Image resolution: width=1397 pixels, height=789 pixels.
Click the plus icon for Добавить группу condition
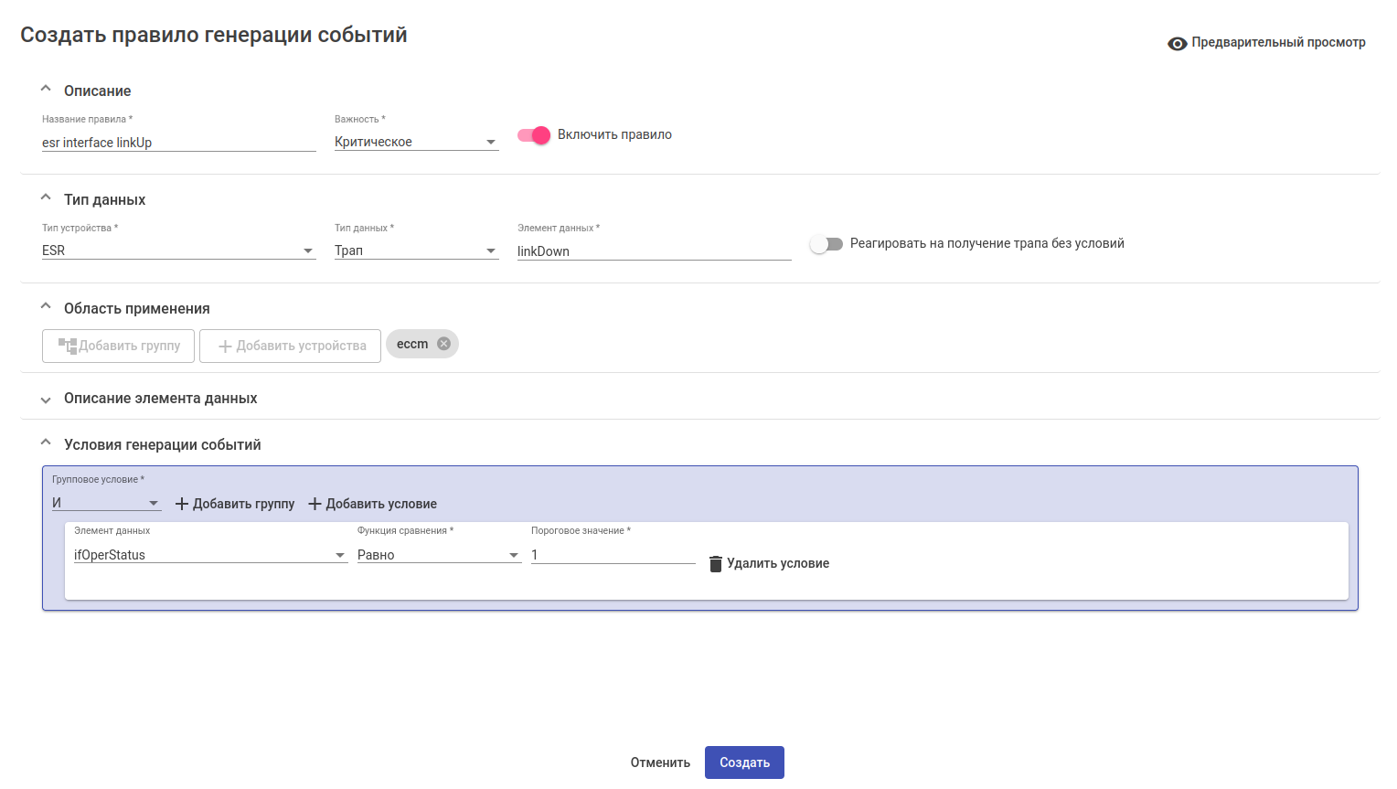[x=181, y=504]
